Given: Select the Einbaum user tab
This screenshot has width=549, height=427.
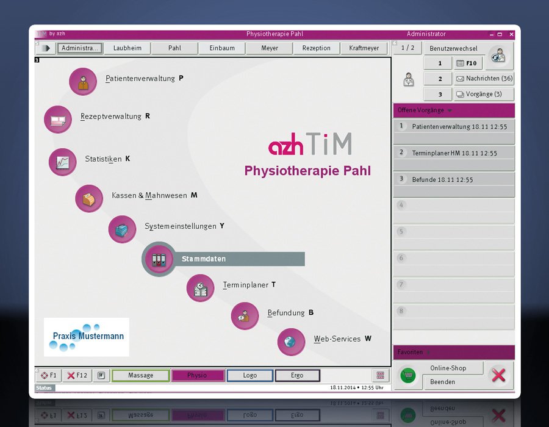Looking at the screenshot, I should pos(222,48).
